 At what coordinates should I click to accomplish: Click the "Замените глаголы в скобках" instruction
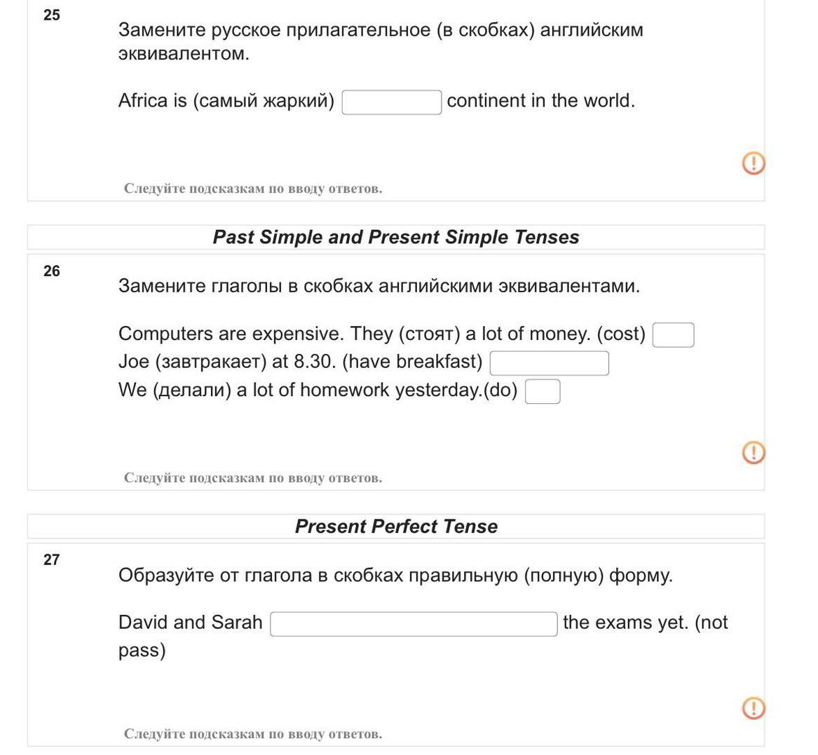(x=379, y=287)
